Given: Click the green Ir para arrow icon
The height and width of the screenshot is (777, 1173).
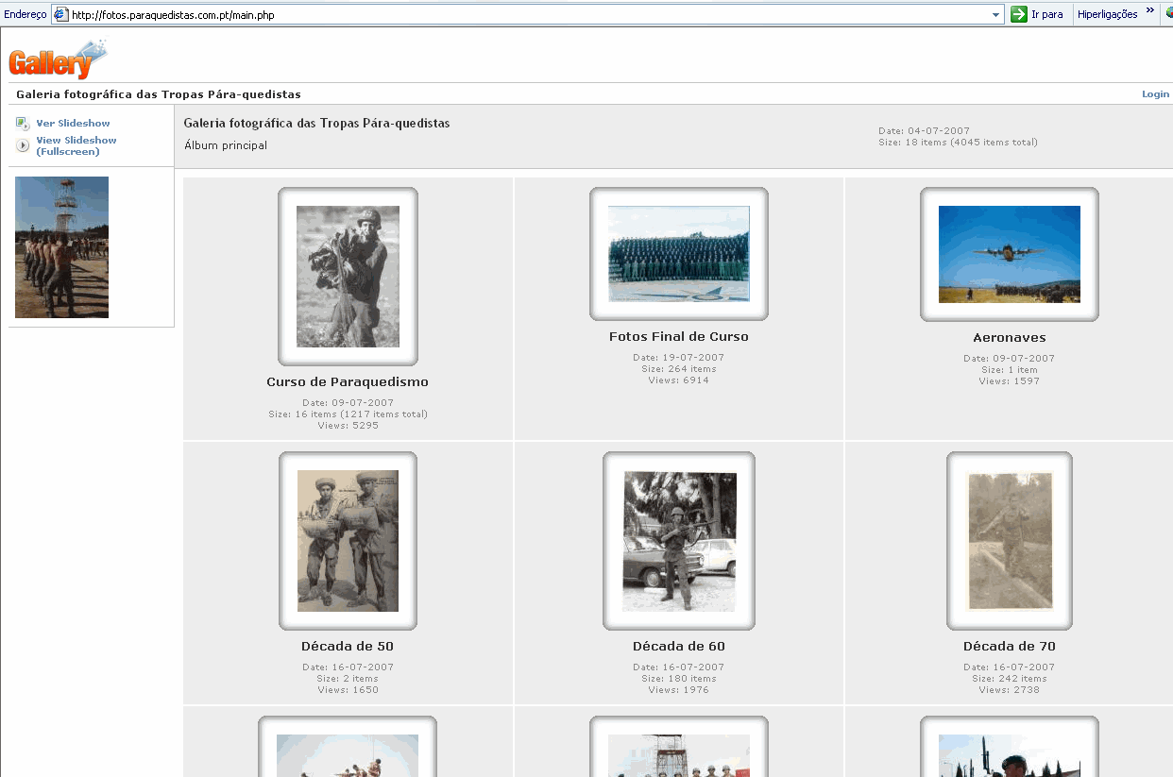Looking at the screenshot, I should (1018, 14).
